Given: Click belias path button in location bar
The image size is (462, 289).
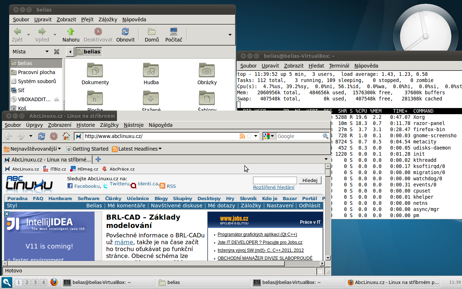Looking at the screenshot, I should coord(89,52).
